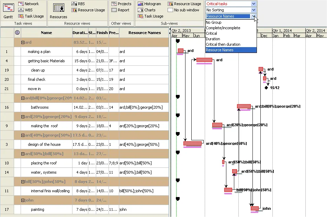Click the Resource Names column header

pos(145,33)
